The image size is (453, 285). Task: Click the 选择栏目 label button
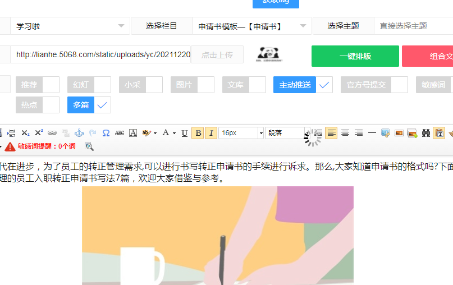(x=161, y=26)
